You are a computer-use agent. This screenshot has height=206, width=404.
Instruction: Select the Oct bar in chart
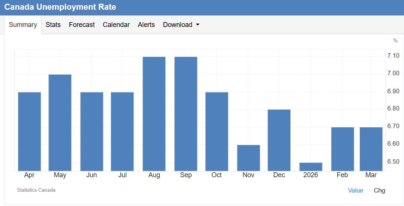click(x=217, y=131)
